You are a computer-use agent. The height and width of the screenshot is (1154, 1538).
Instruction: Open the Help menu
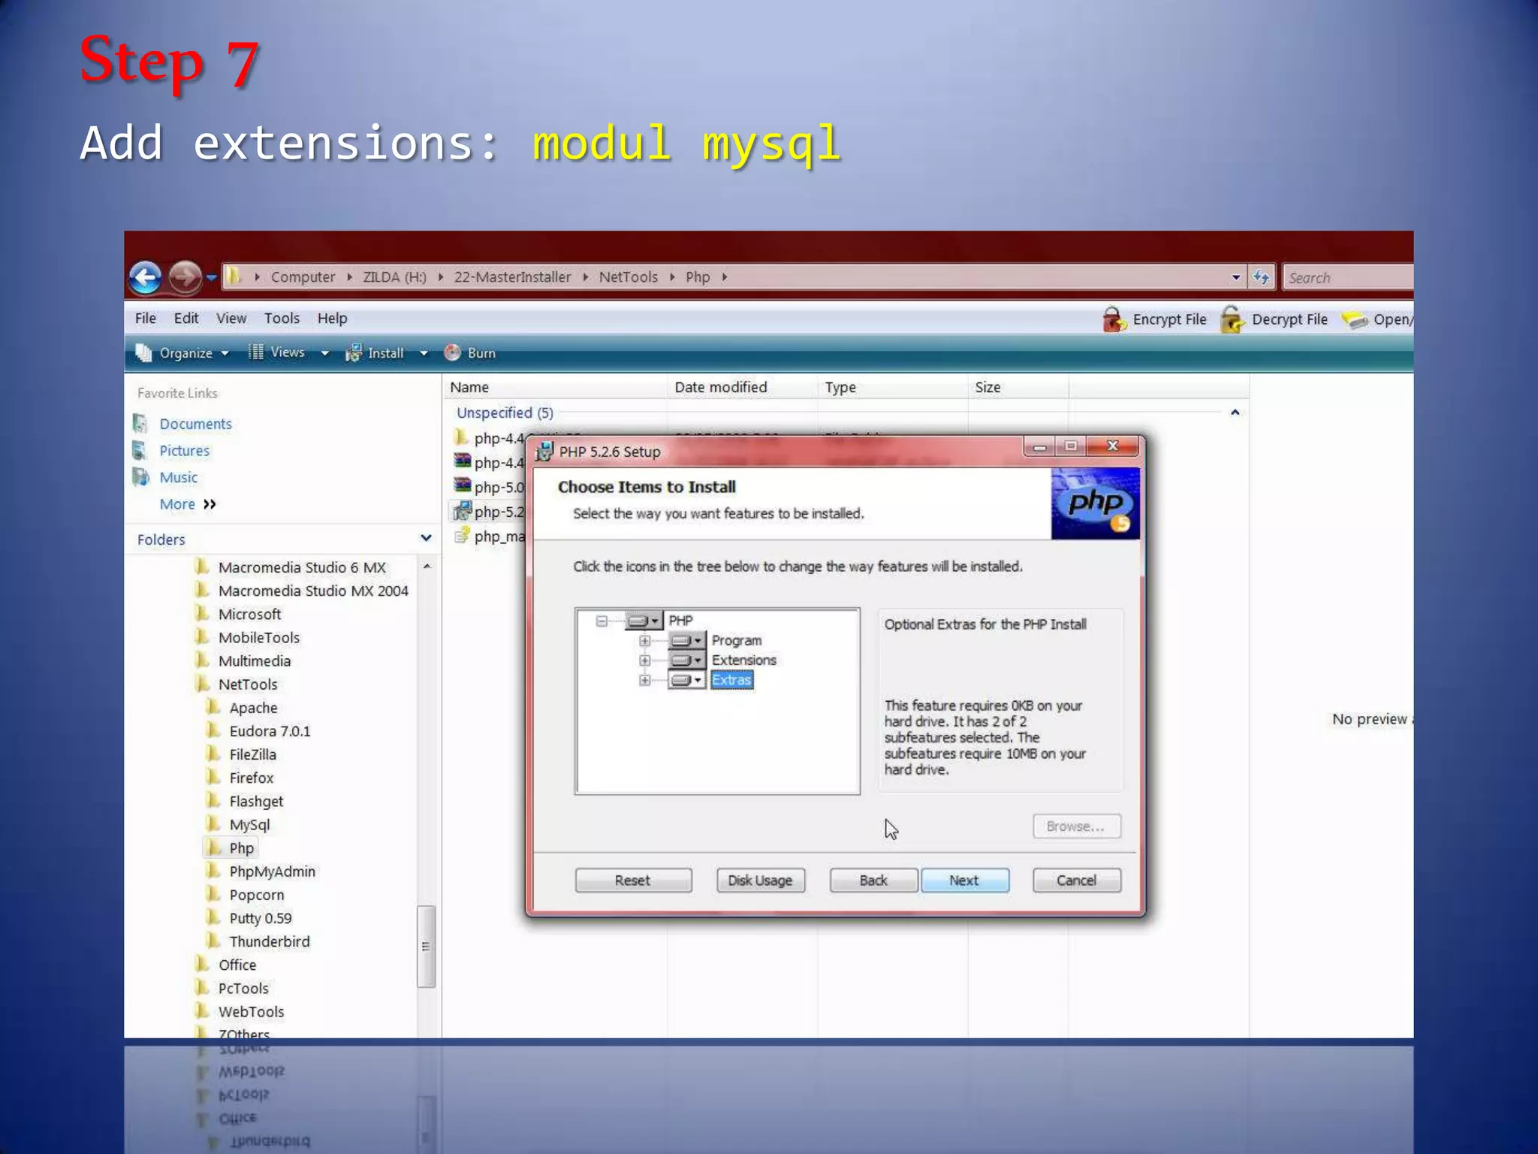point(332,318)
